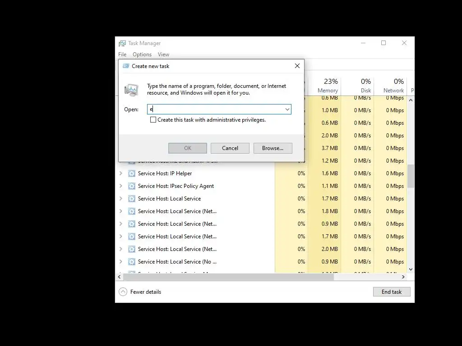This screenshot has height=346, width=462.
Task: Open the View menu
Action: click(x=163, y=55)
